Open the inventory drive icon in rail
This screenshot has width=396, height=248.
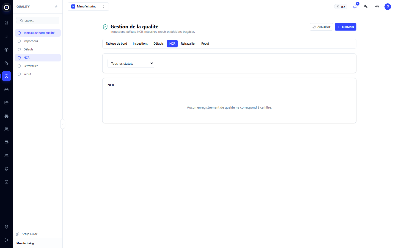click(x=7, y=90)
